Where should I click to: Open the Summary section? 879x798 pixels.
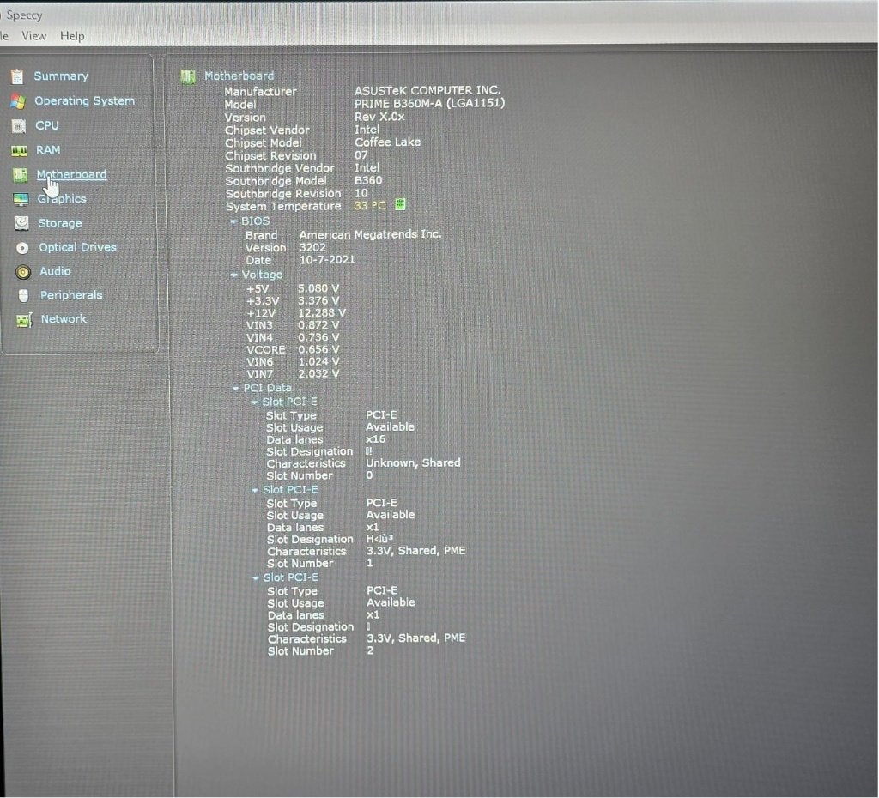(61, 76)
